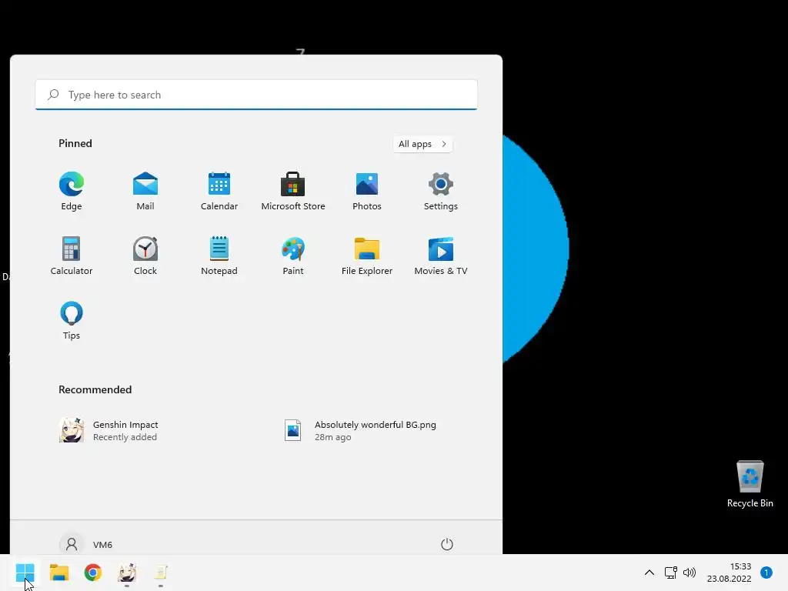This screenshot has height=591, width=788.
Task: Click the volume speaker tray icon
Action: click(689, 573)
